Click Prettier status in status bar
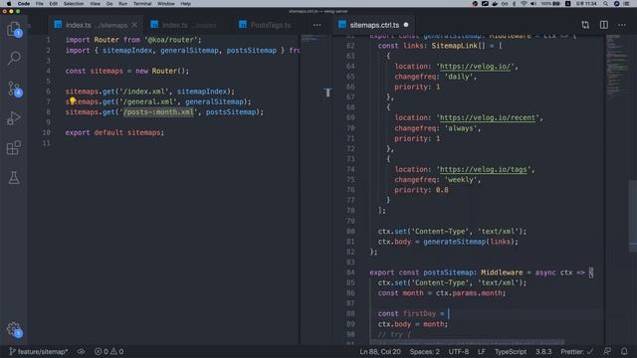637x358 pixels. click(577, 351)
